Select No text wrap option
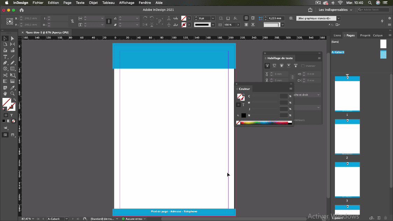The image size is (393, 221). (x=267, y=66)
